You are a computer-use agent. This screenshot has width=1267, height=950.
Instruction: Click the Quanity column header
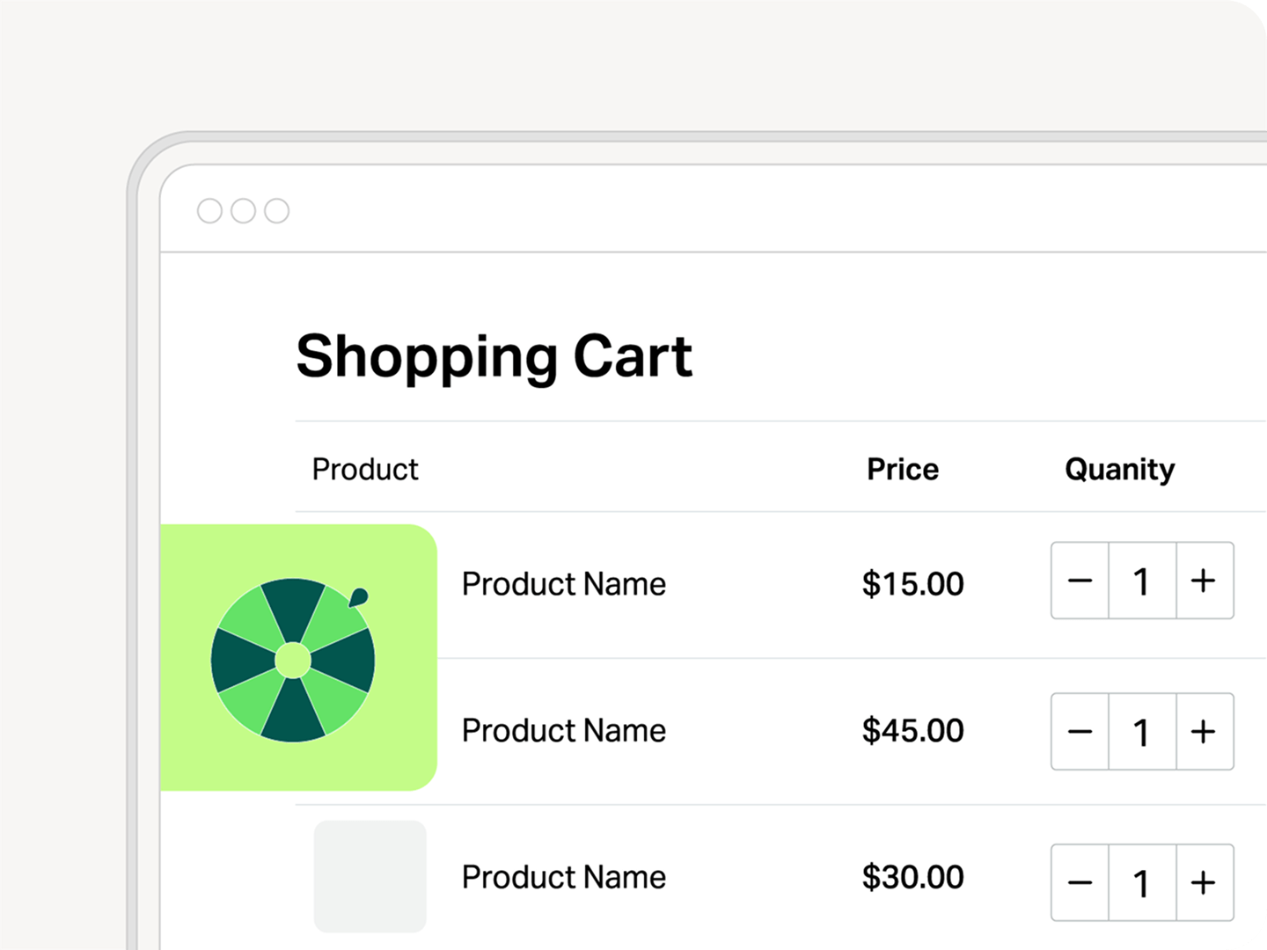click(x=1119, y=470)
